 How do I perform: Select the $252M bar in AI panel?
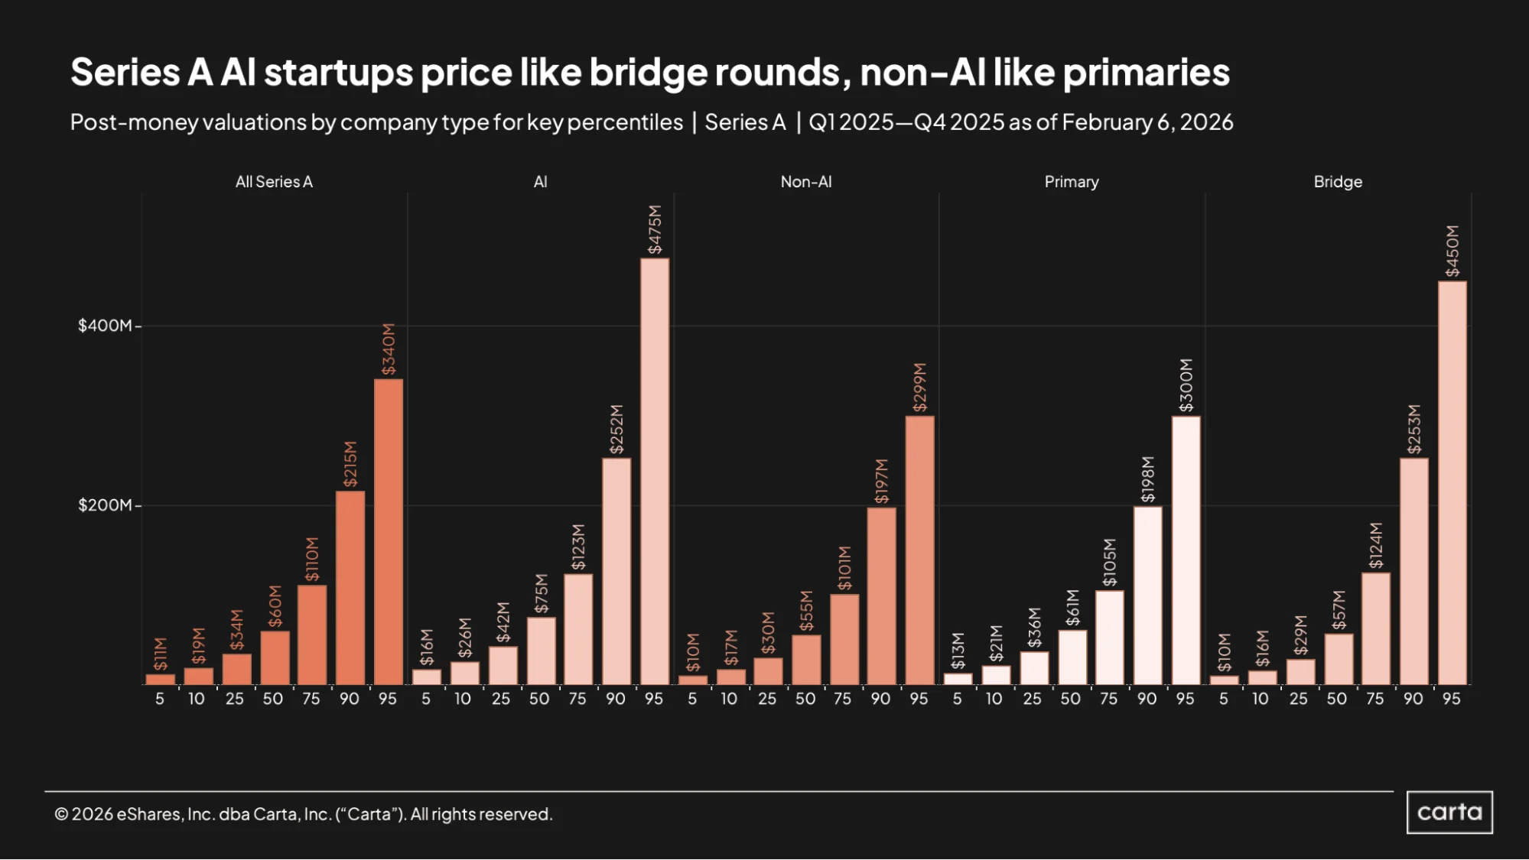tap(616, 571)
